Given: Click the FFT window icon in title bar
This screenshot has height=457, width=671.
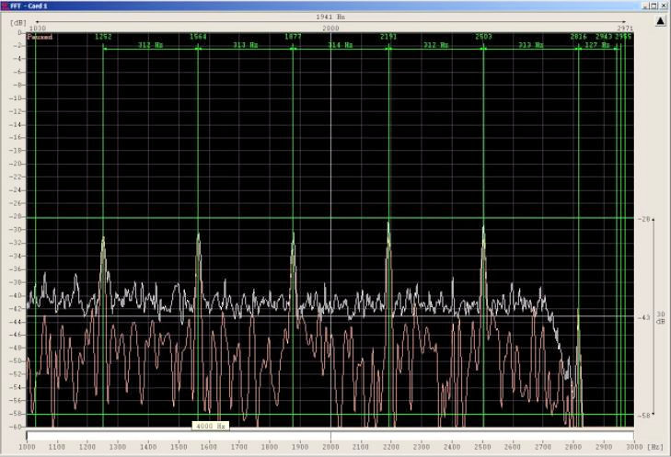Looking at the screenshot, I should point(6,5).
